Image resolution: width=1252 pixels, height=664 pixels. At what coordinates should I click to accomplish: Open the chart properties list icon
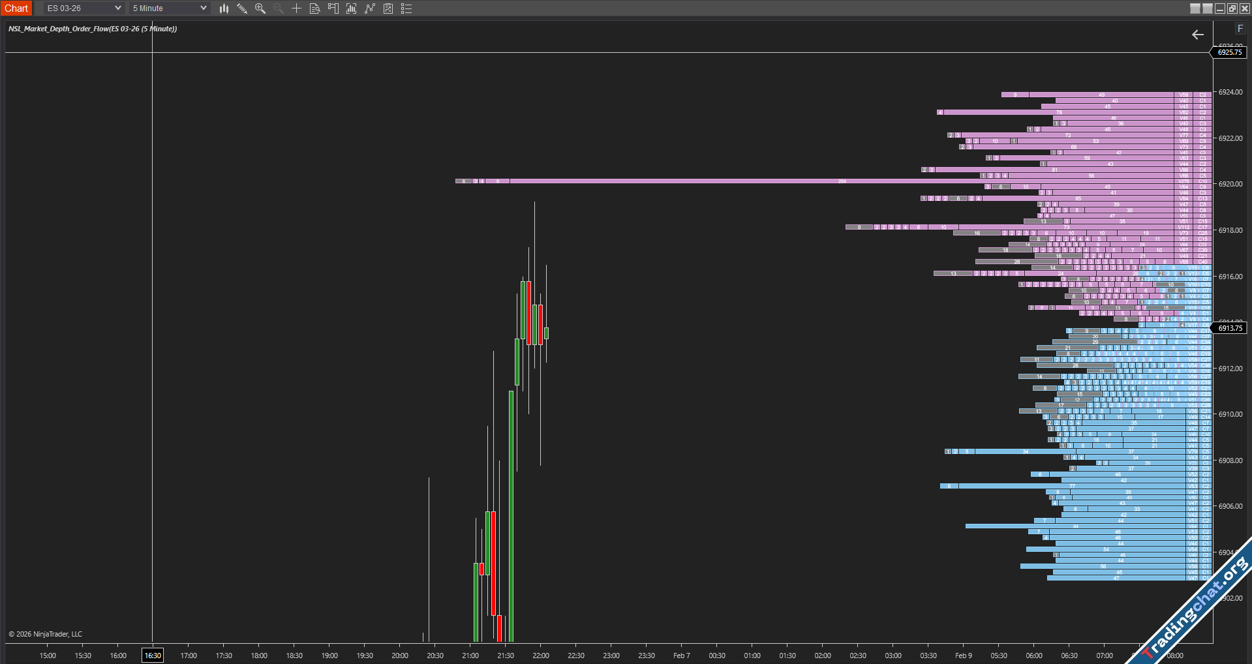coord(406,8)
